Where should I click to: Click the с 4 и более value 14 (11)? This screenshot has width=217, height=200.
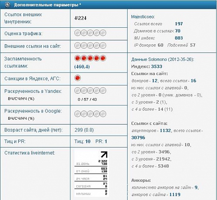165,109
